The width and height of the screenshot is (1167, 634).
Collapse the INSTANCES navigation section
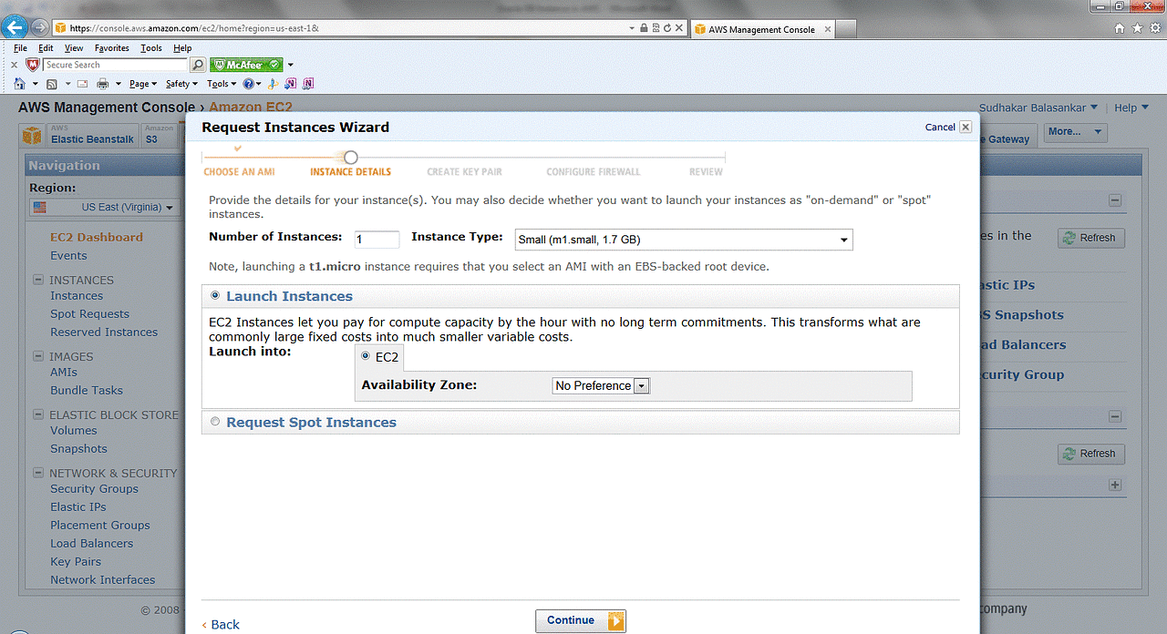tap(38, 280)
